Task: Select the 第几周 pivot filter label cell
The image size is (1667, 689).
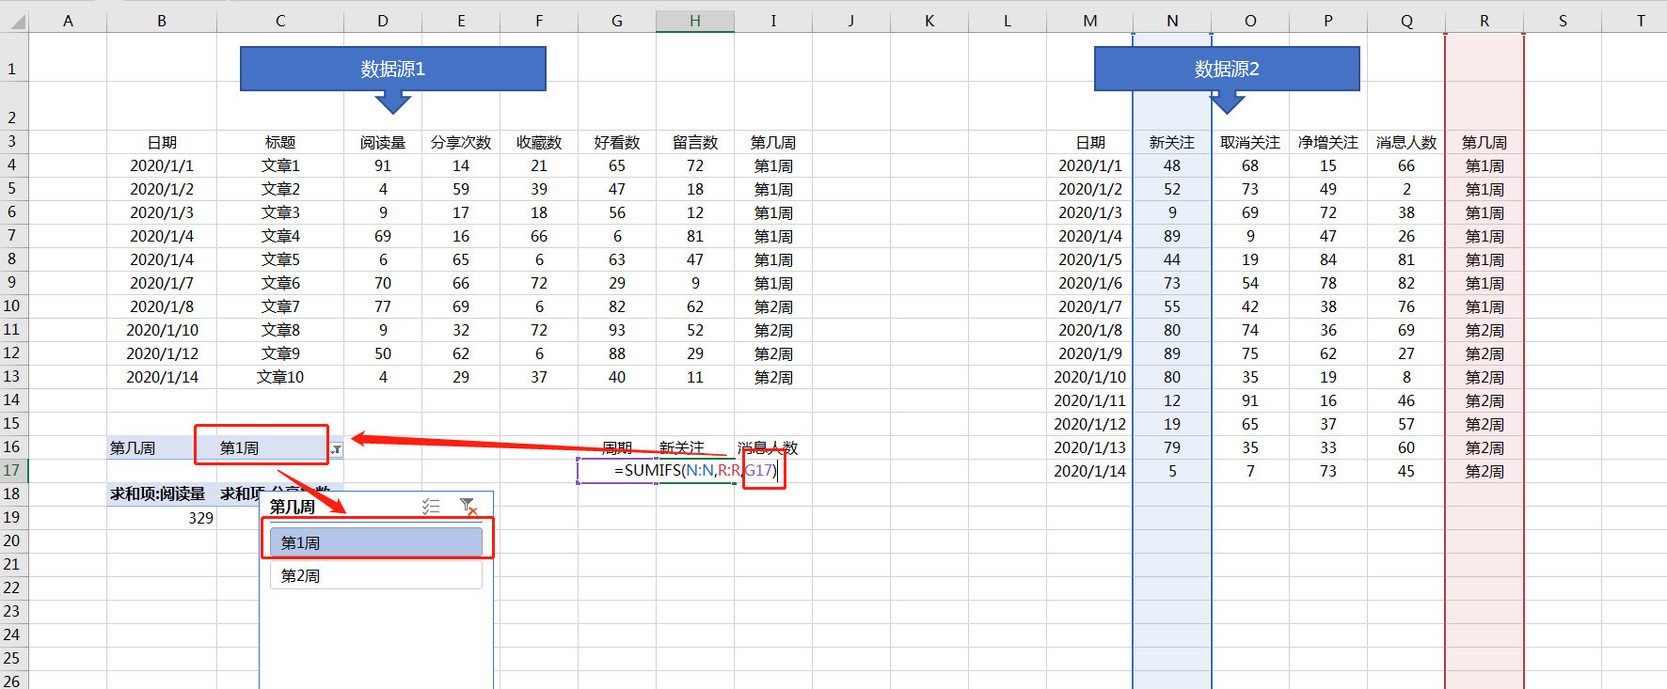Action: [151, 447]
